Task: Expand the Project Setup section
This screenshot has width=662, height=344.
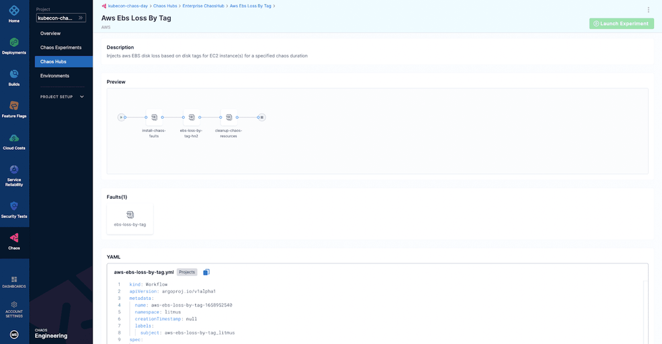Action: [x=62, y=97]
